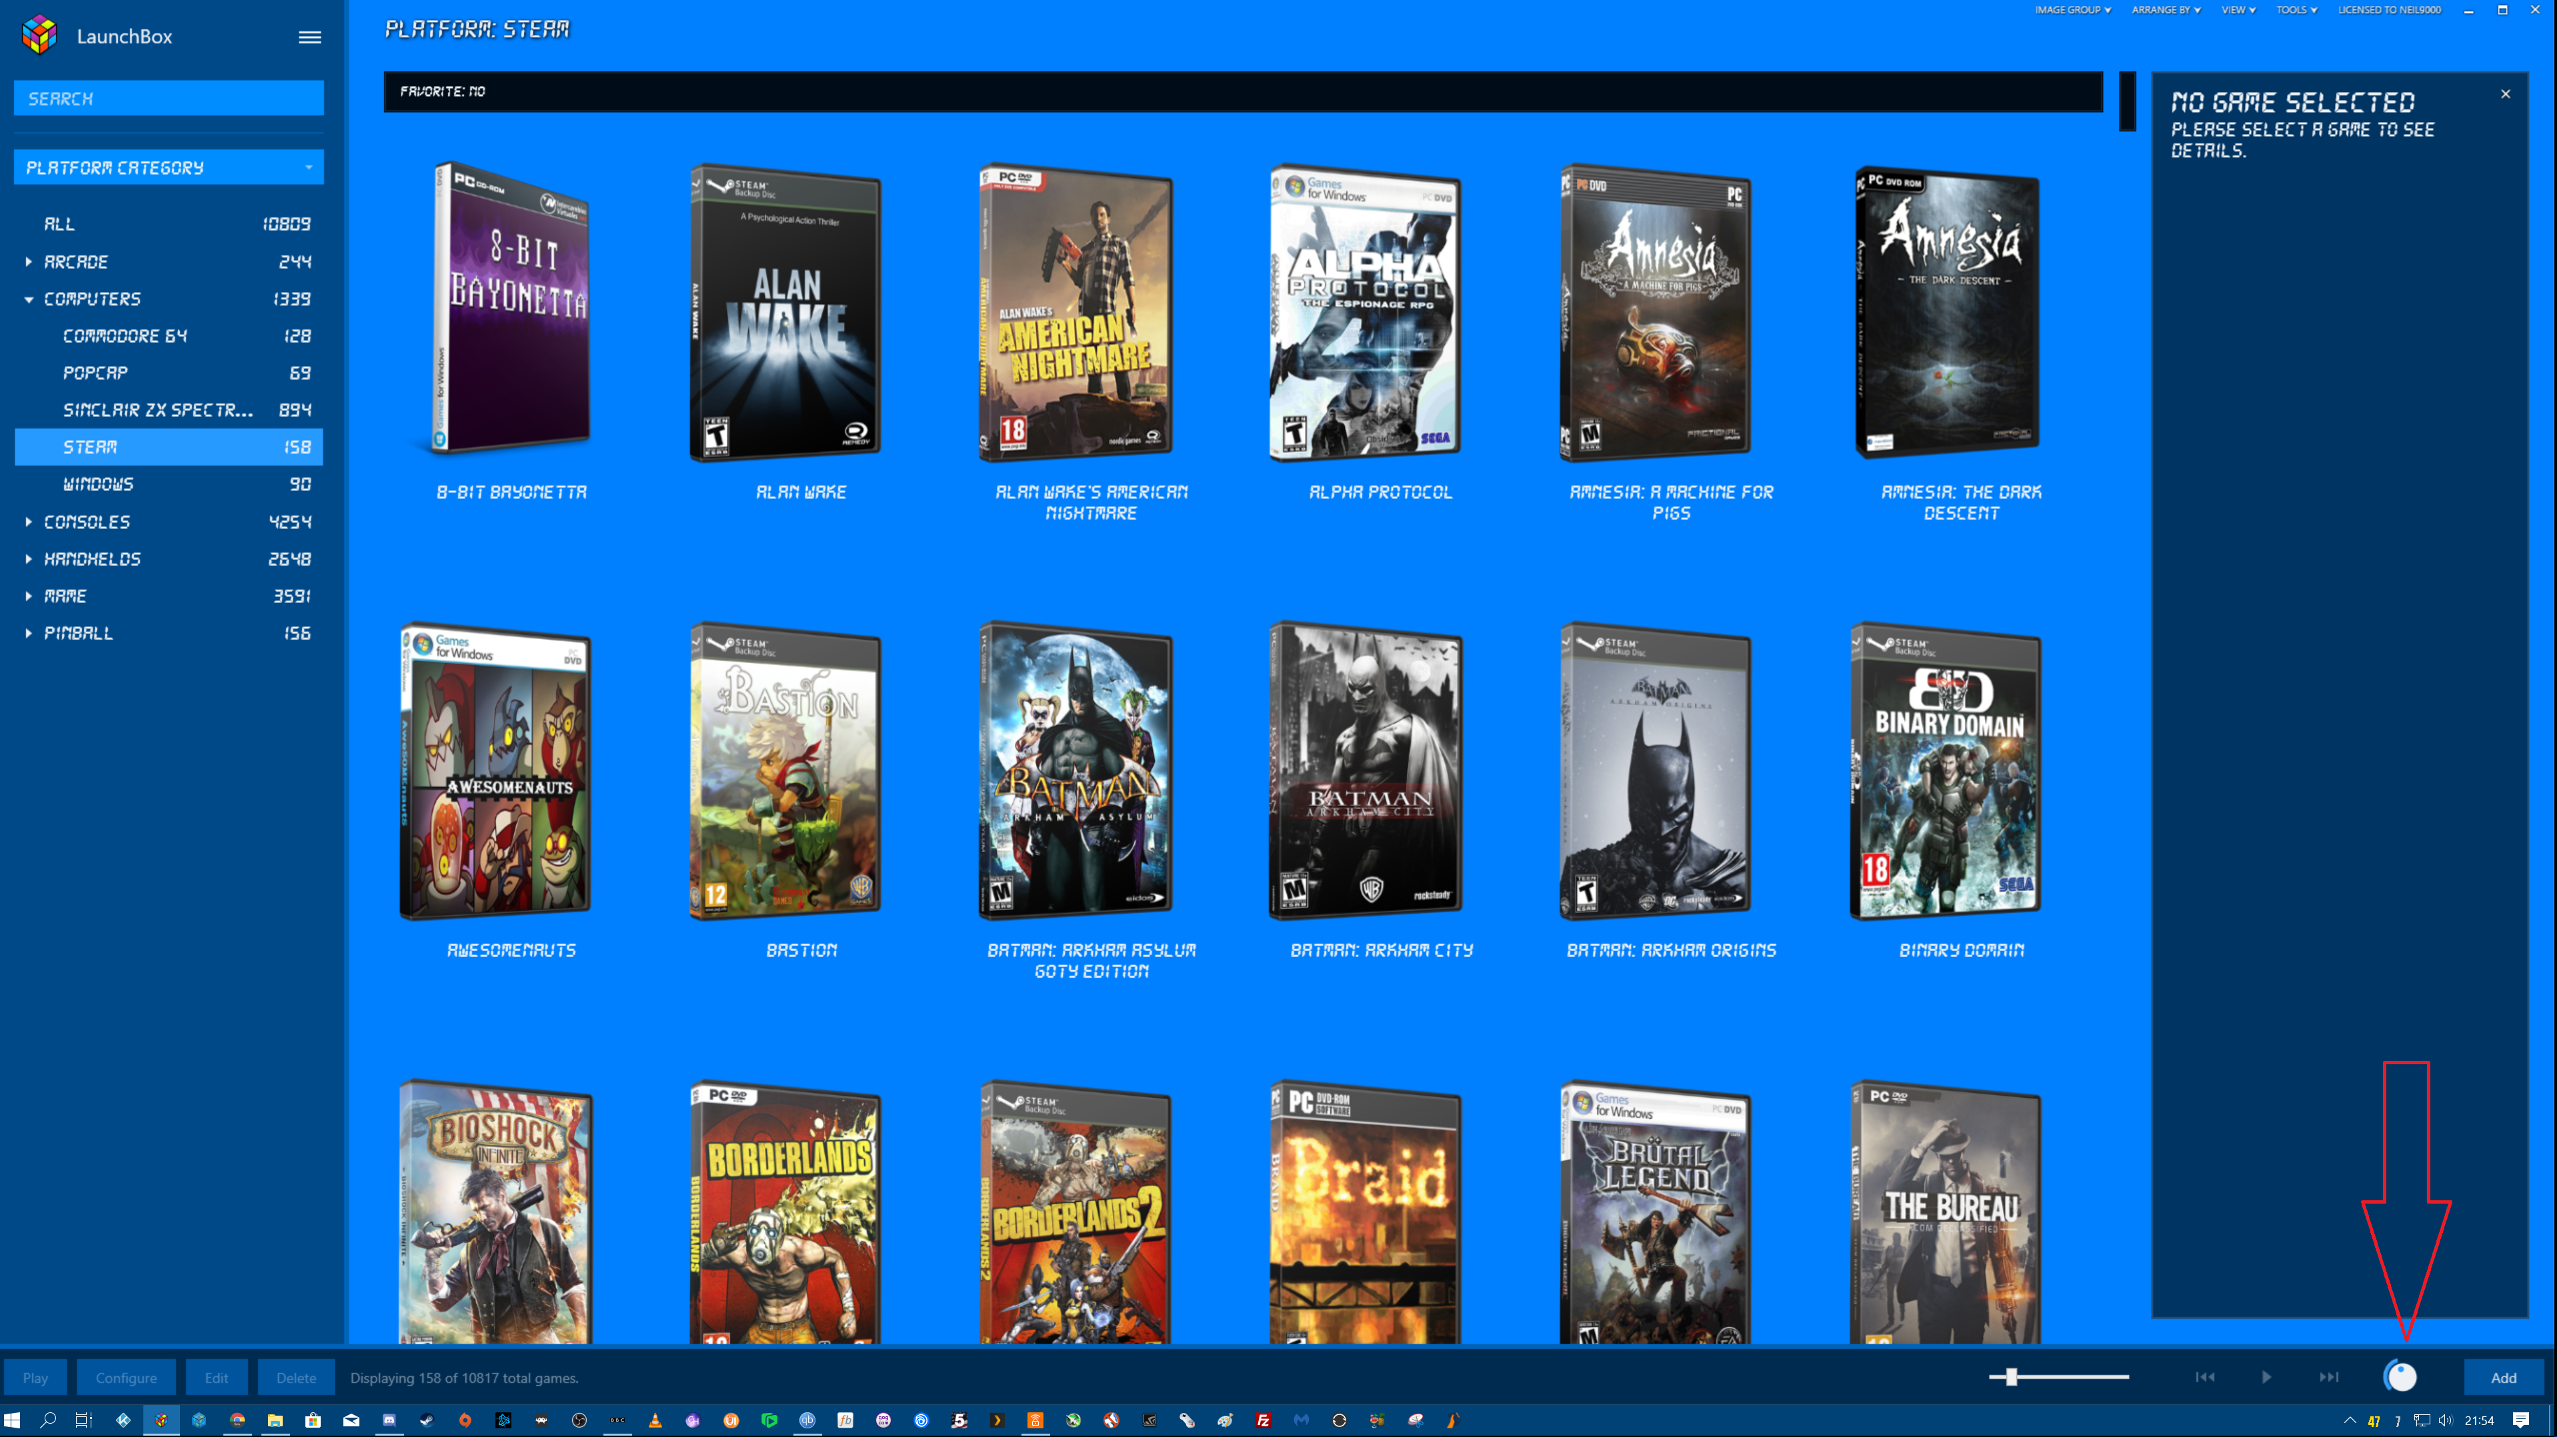This screenshot has width=2557, height=1437.
Task: Select Amnesia: A Machine for Pigs cover
Action: (1655, 313)
